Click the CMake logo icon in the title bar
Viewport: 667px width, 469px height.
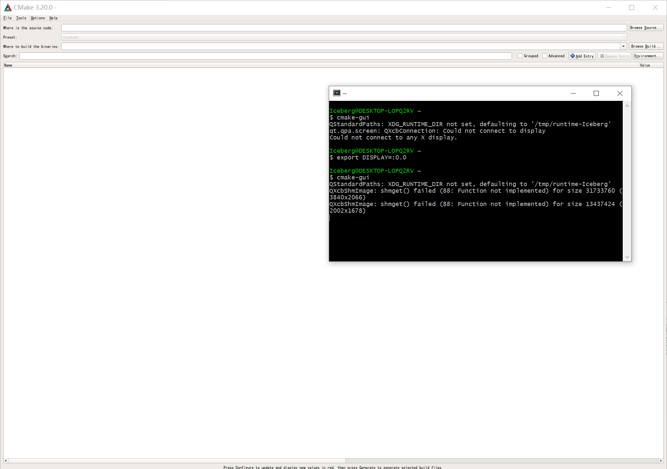point(8,7)
